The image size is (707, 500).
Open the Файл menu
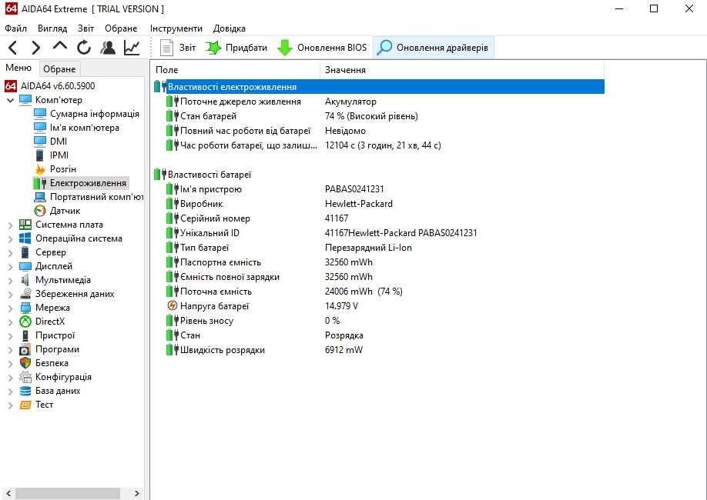pos(15,28)
